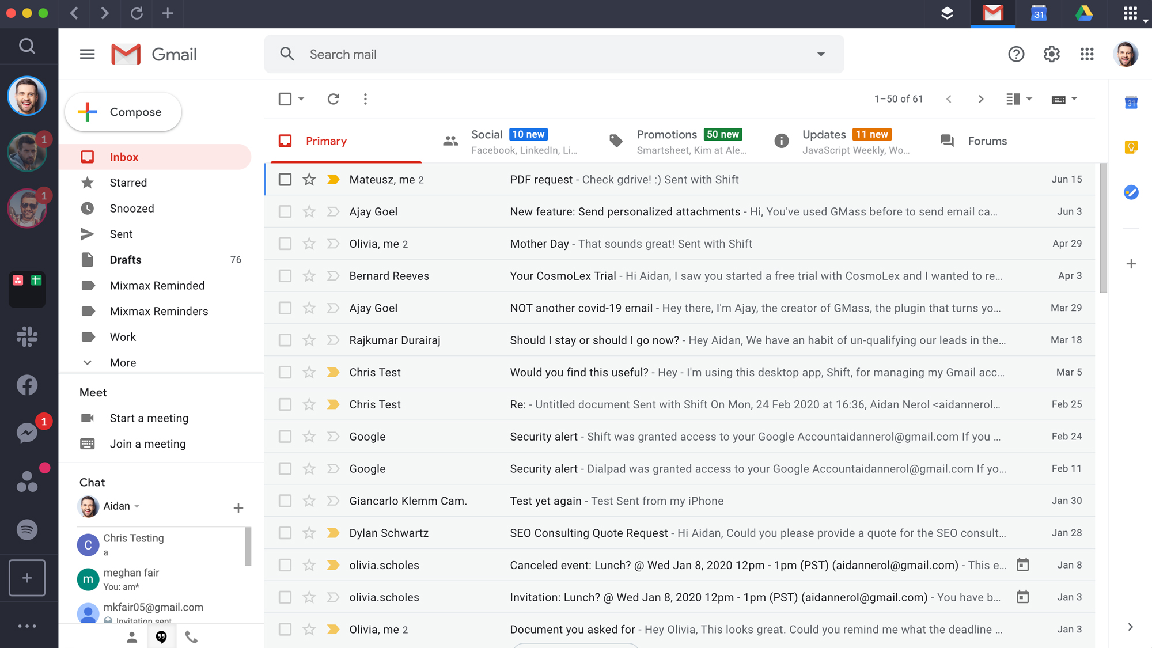
Task: Click the refresh icon
Action: (x=332, y=99)
